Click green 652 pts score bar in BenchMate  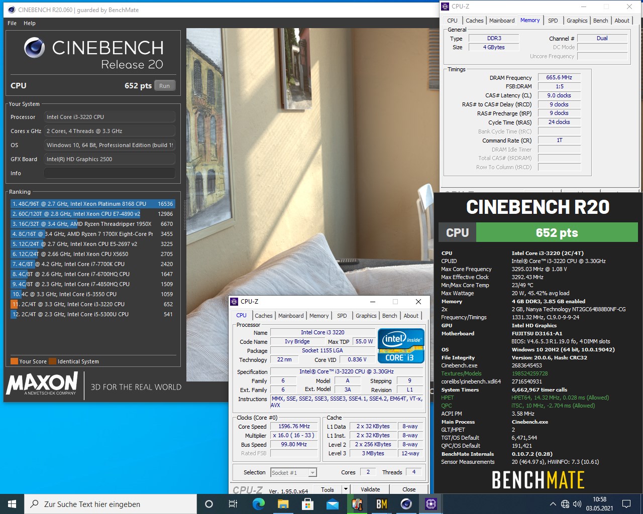[x=557, y=232]
